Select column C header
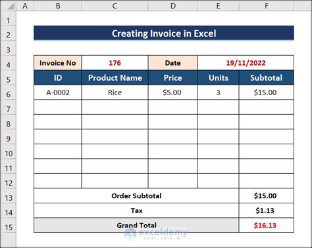The width and height of the screenshot is (312, 248). tap(115, 6)
